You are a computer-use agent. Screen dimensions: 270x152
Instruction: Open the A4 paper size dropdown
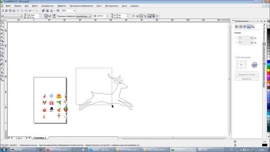[22, 16]
